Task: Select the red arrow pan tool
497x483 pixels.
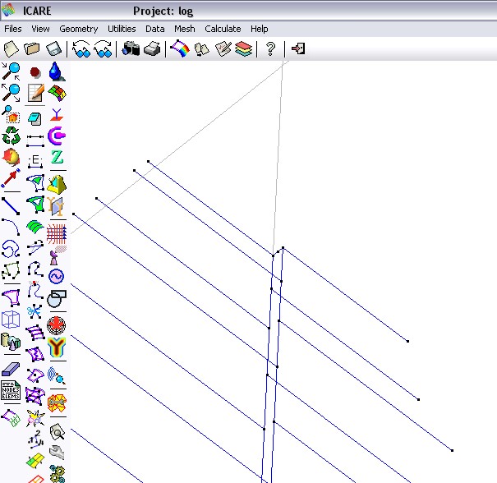Action: [12, 178]
